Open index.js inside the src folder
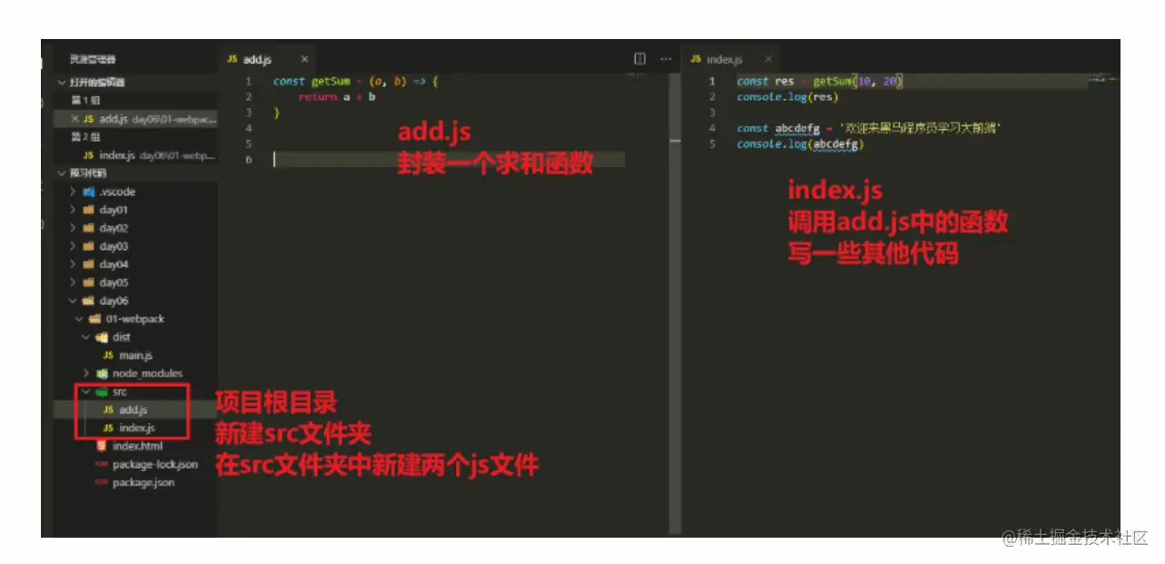The height and width of the screenshot is (564, 1165). [x=137, y=428]
